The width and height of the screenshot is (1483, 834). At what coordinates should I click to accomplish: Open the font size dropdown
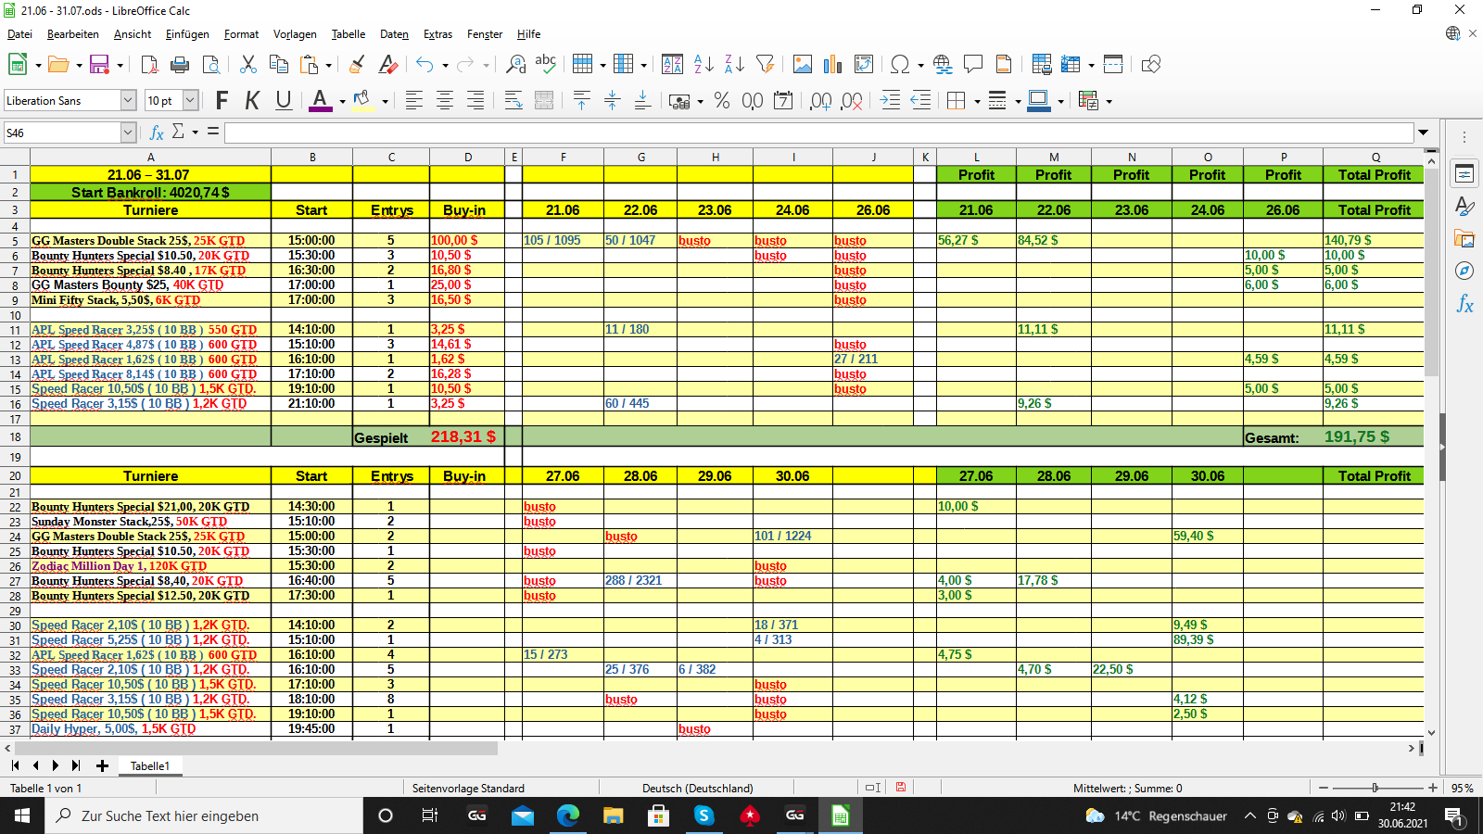(190, 100)
